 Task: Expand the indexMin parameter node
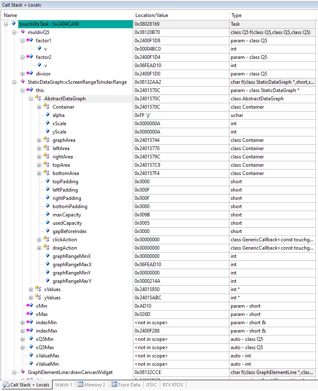click(x=22, y=323)
